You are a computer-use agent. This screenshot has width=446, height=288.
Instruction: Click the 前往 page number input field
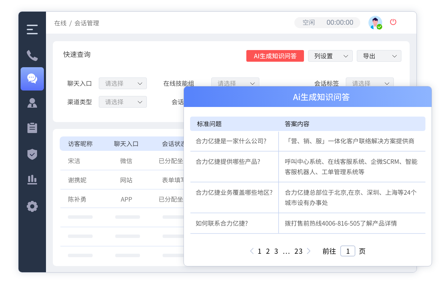tap(348, 251)
